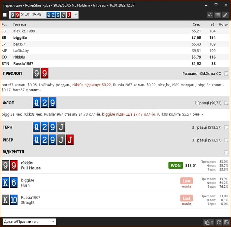Select the alex_kz_1989 player row
Screen dimensions: 231x227
[115, 31]
